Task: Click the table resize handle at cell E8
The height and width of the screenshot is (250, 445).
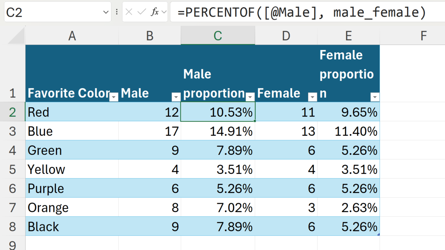Action: tap(378, 235)
